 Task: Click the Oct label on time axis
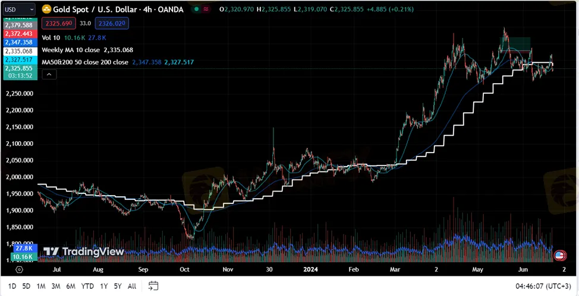click(x=184, y=269)
